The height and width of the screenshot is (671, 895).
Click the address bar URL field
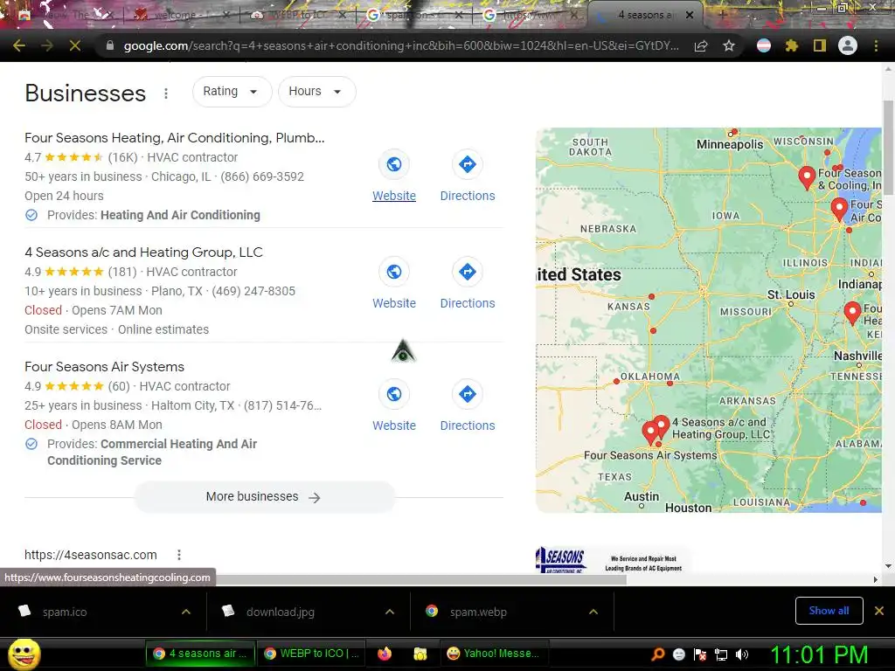(x=400, y=45)
